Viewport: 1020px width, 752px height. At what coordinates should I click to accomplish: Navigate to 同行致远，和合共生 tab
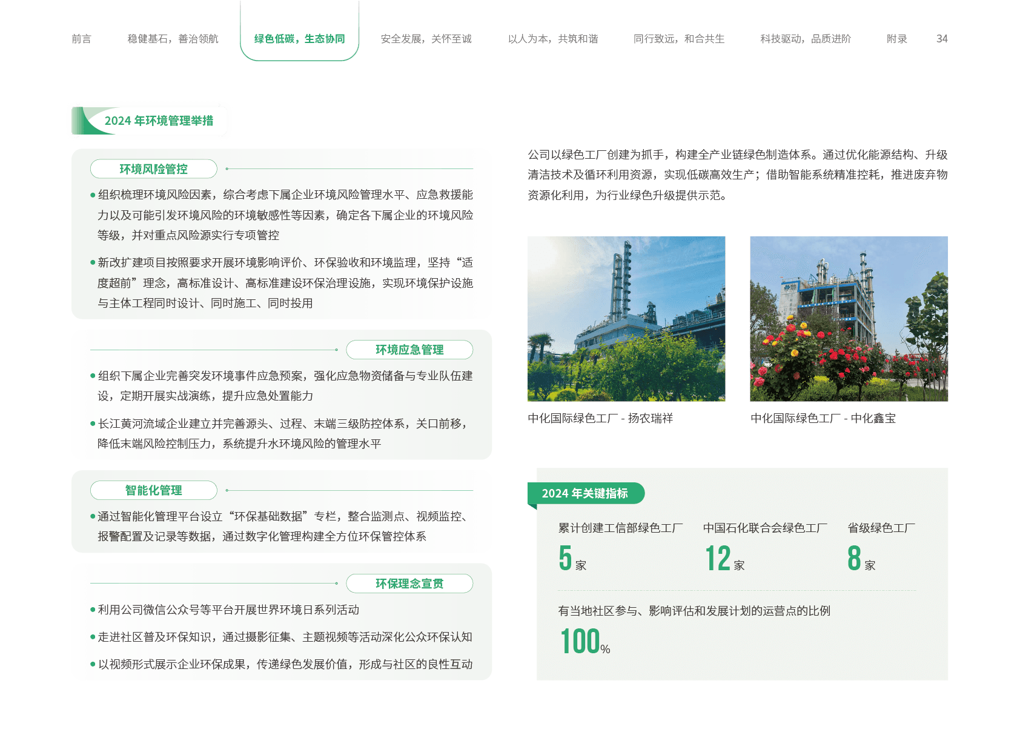pos(678,39)
